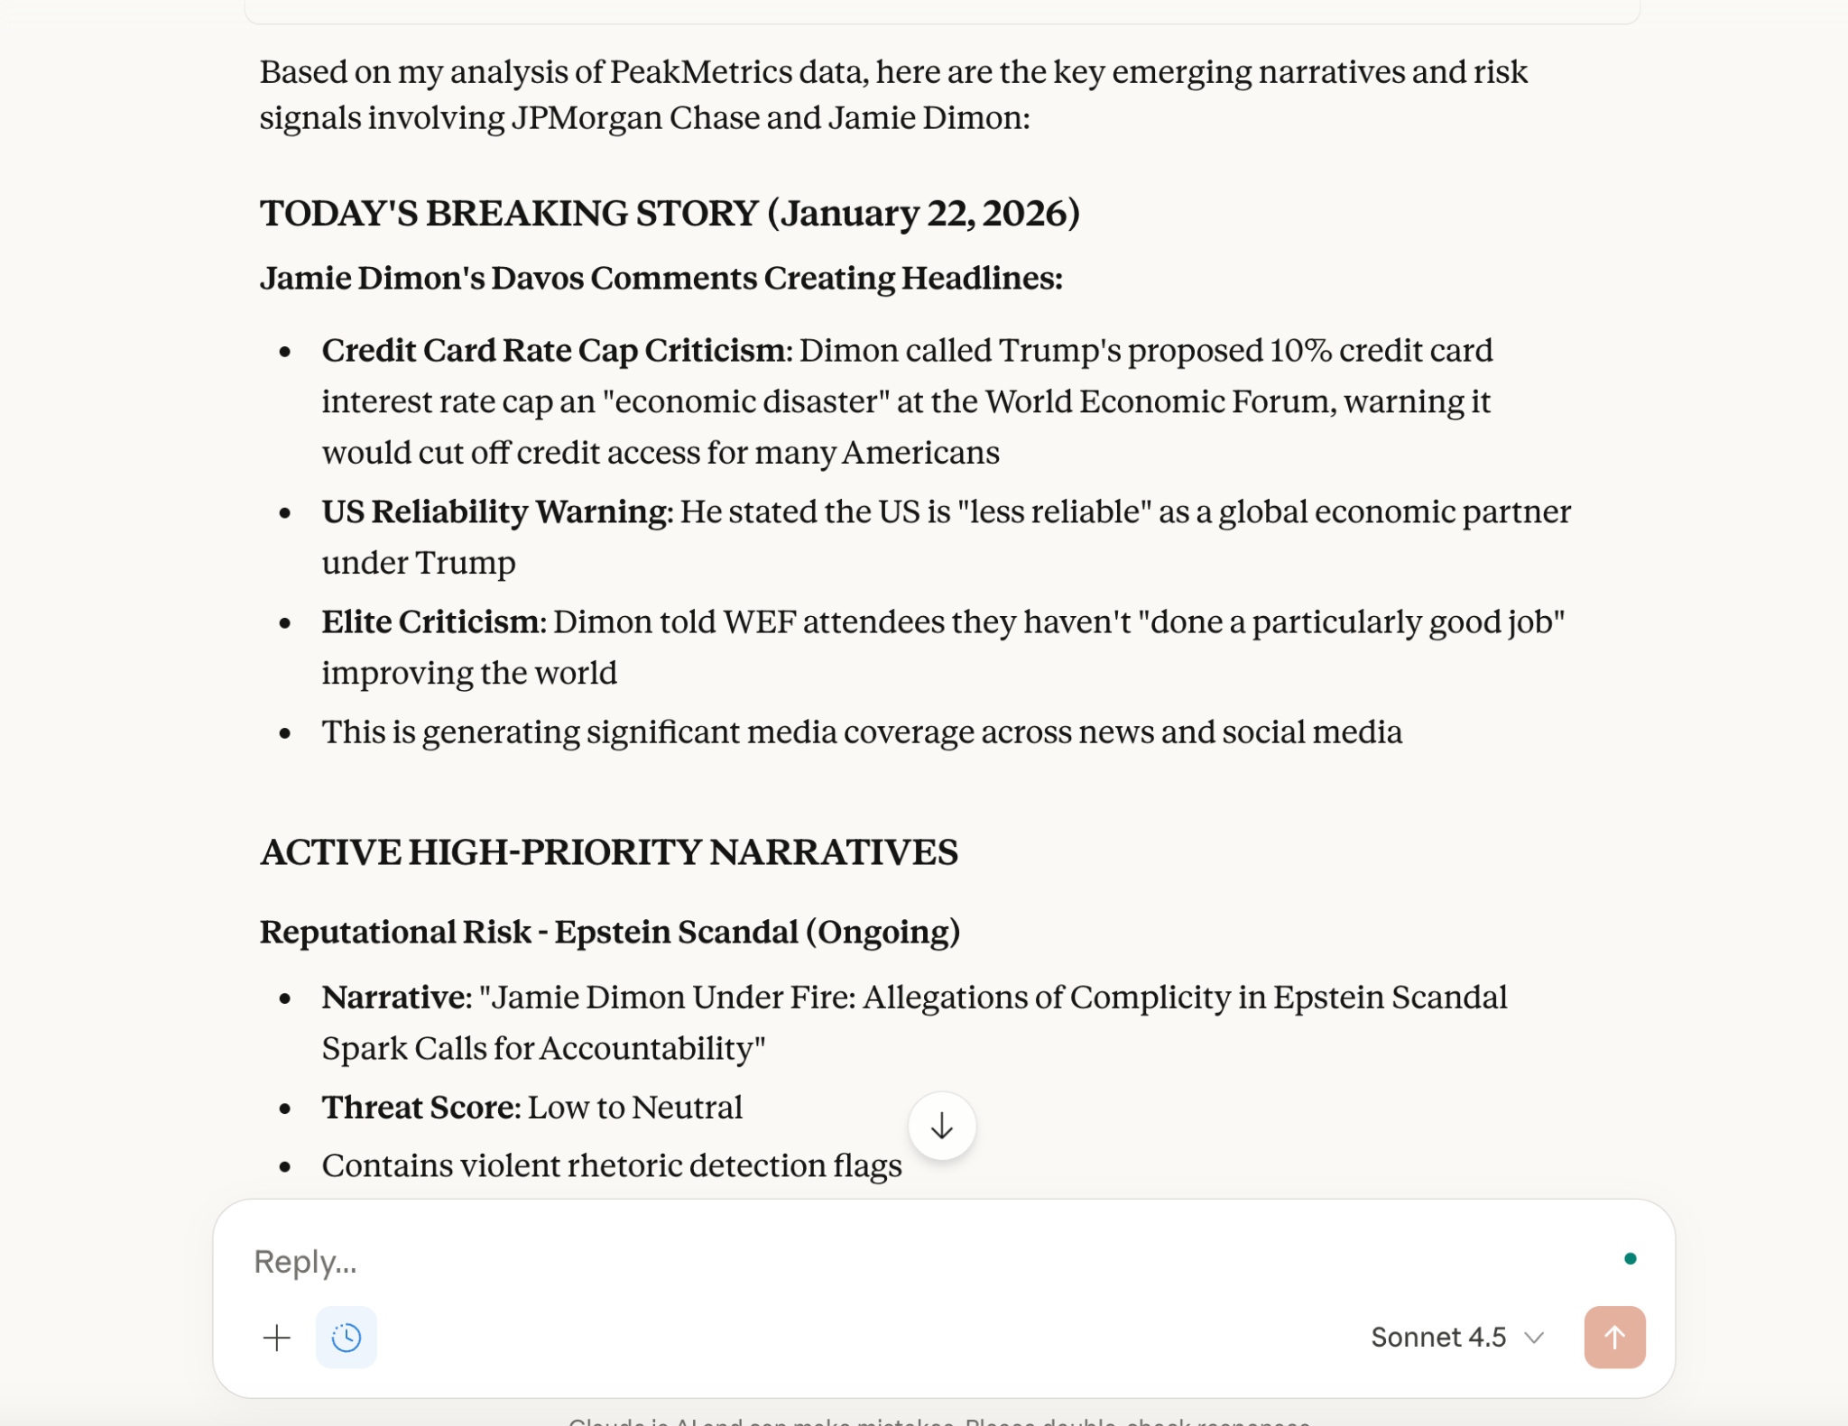Focus the Reply text input field
Image resolution: width=1848 pixels, height=1426 pixels.
coord(812,1261)
